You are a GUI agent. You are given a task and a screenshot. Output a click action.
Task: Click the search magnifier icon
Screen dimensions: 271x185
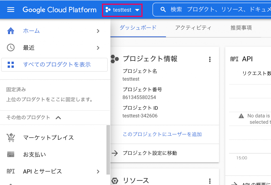click(163, 10)
